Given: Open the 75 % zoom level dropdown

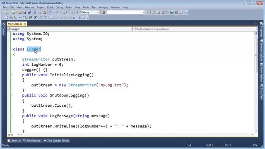Looking at the screenshot, I should 18,135.
